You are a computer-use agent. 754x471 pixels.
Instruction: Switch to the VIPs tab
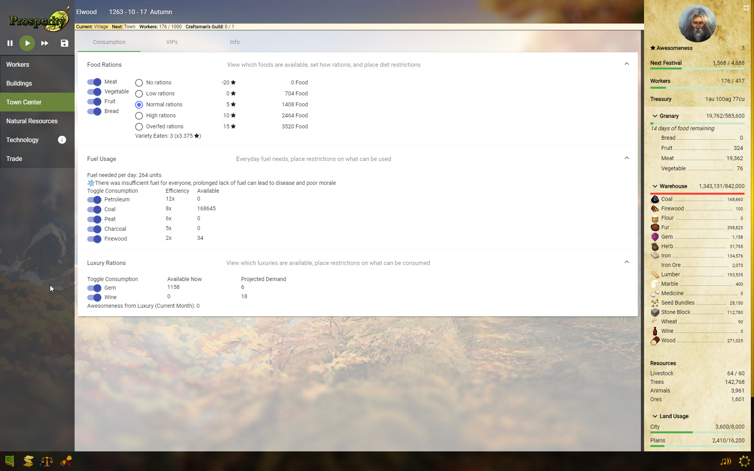tap(172, 42)
